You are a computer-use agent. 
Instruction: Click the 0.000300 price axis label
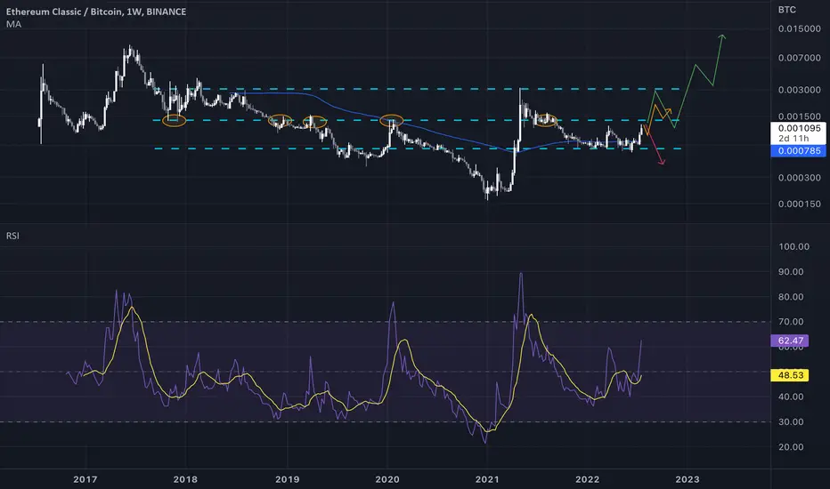[800, 178]
